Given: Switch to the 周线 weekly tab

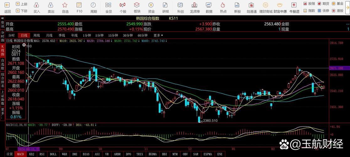Looking at the screenshot, I should [x=37, y=35].
